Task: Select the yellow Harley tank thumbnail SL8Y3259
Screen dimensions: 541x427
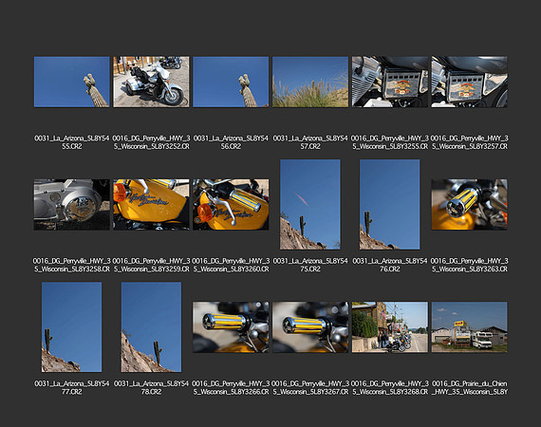Action: 151,204
